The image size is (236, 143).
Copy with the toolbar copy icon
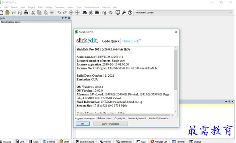39,12
